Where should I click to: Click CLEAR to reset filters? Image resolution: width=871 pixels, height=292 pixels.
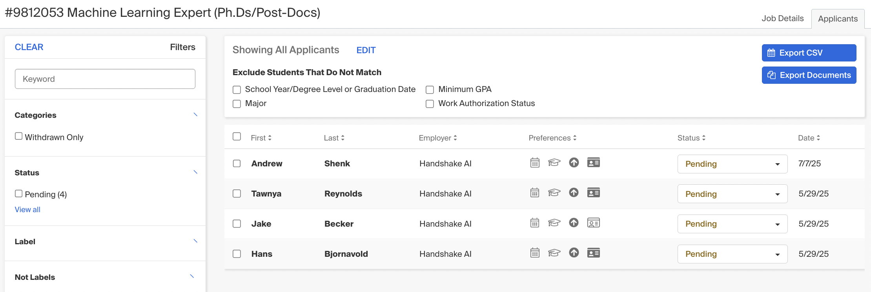coord(29,47)
